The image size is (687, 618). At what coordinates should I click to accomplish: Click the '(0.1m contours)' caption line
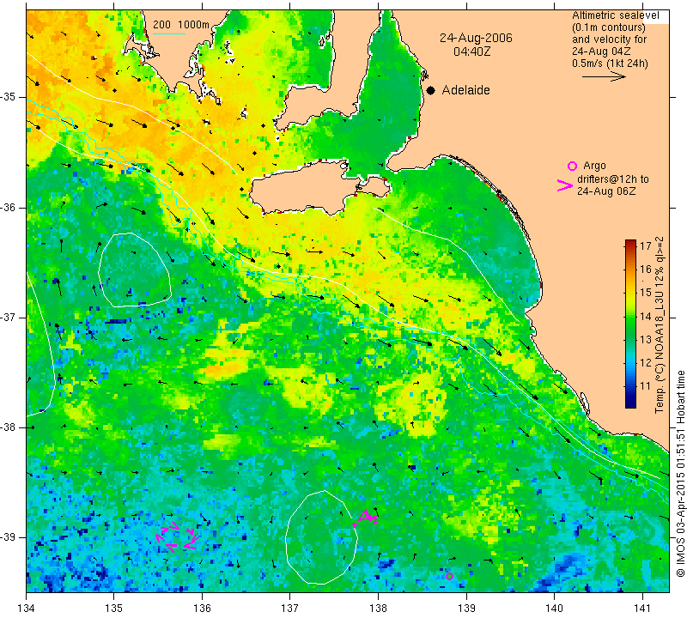609,27
